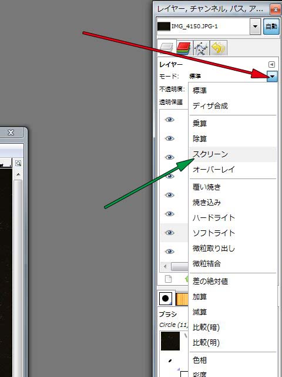Viewport: 282px width, 377px height.
Task: Open the layer panel configure menu triangle
Action: click(271, 64)
